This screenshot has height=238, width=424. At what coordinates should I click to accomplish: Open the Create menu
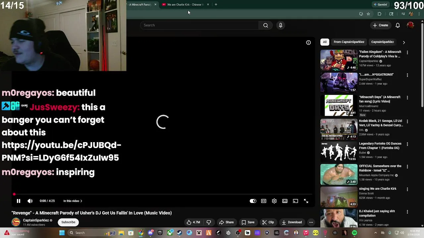380,25
